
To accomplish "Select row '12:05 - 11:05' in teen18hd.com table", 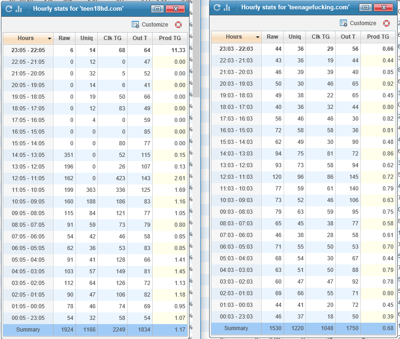I will pos(95,178).
